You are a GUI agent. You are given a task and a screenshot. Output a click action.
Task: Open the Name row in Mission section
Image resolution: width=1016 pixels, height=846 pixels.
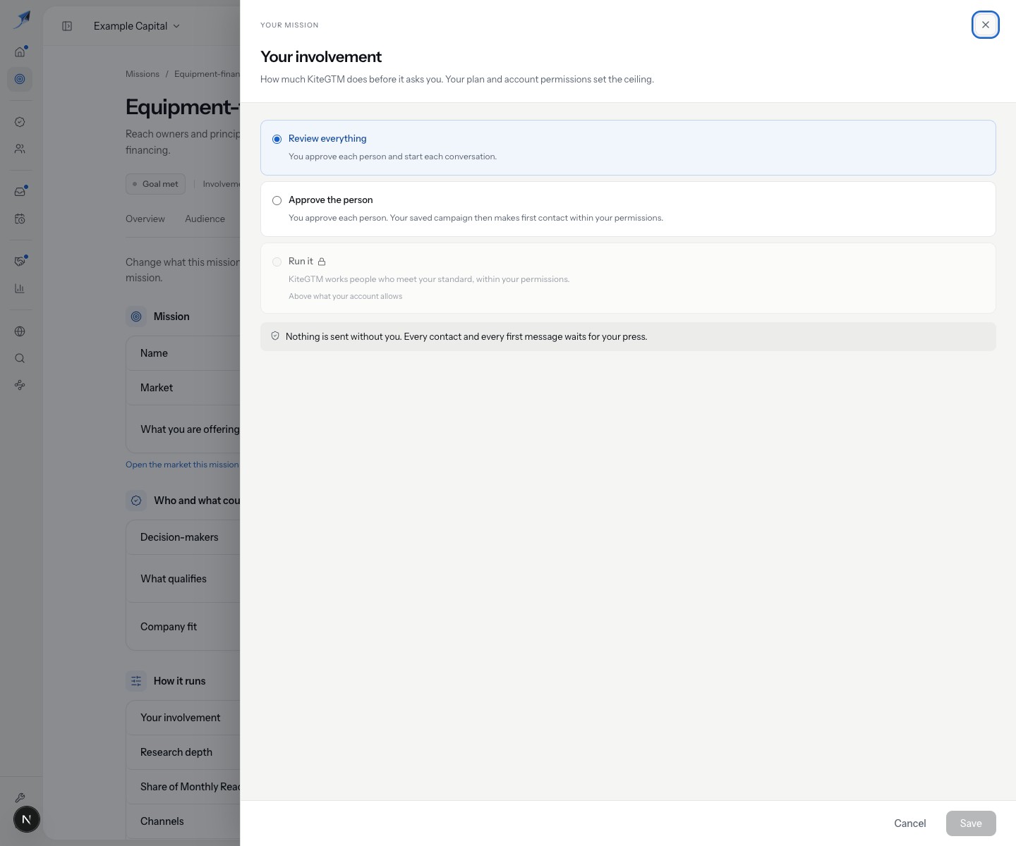[183, 353]
